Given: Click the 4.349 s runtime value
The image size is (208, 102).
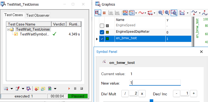Looking at the screenshot, I should click(x=74, y=34).
